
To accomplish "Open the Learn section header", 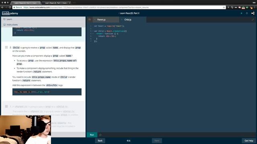I will point(43,19).
